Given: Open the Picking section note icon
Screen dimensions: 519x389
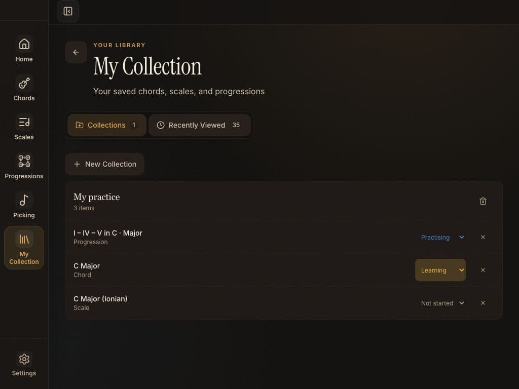Looking at the screenshot, I should point(24,200).
